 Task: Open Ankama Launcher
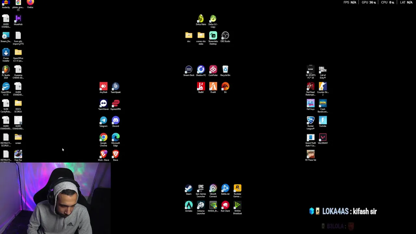pyautogui.click(x=201, y=208)
